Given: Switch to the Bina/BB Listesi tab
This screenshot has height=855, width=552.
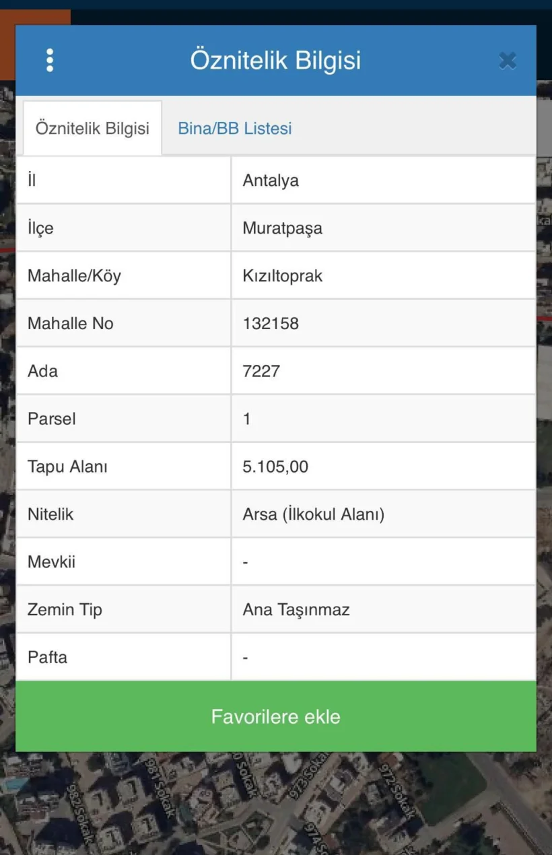Looking at the screenshot, I should [x=234, y=128].
